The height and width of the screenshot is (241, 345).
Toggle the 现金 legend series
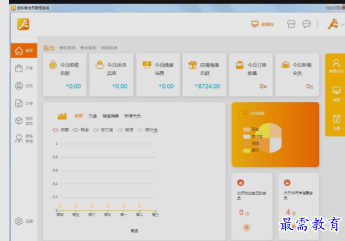[x=80, y=130]
